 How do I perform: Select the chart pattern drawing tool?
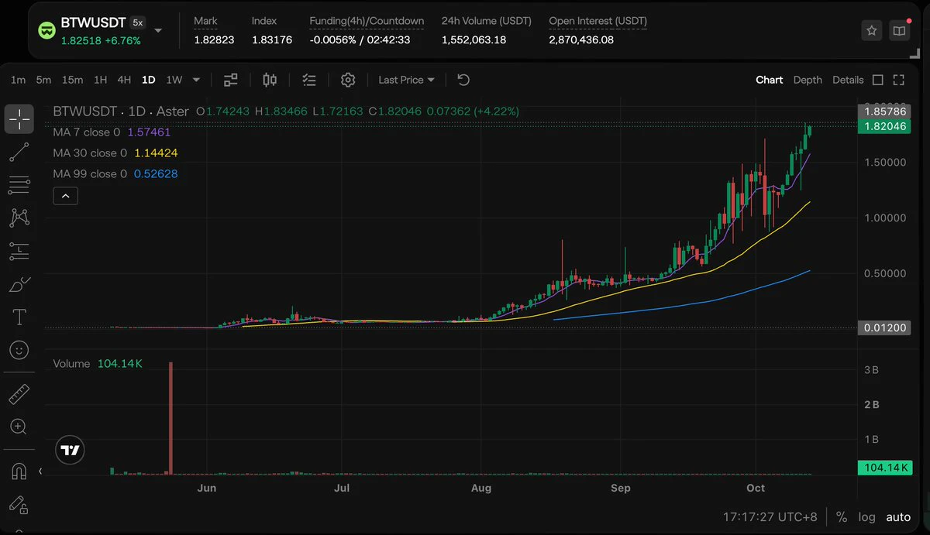point(19,218)
